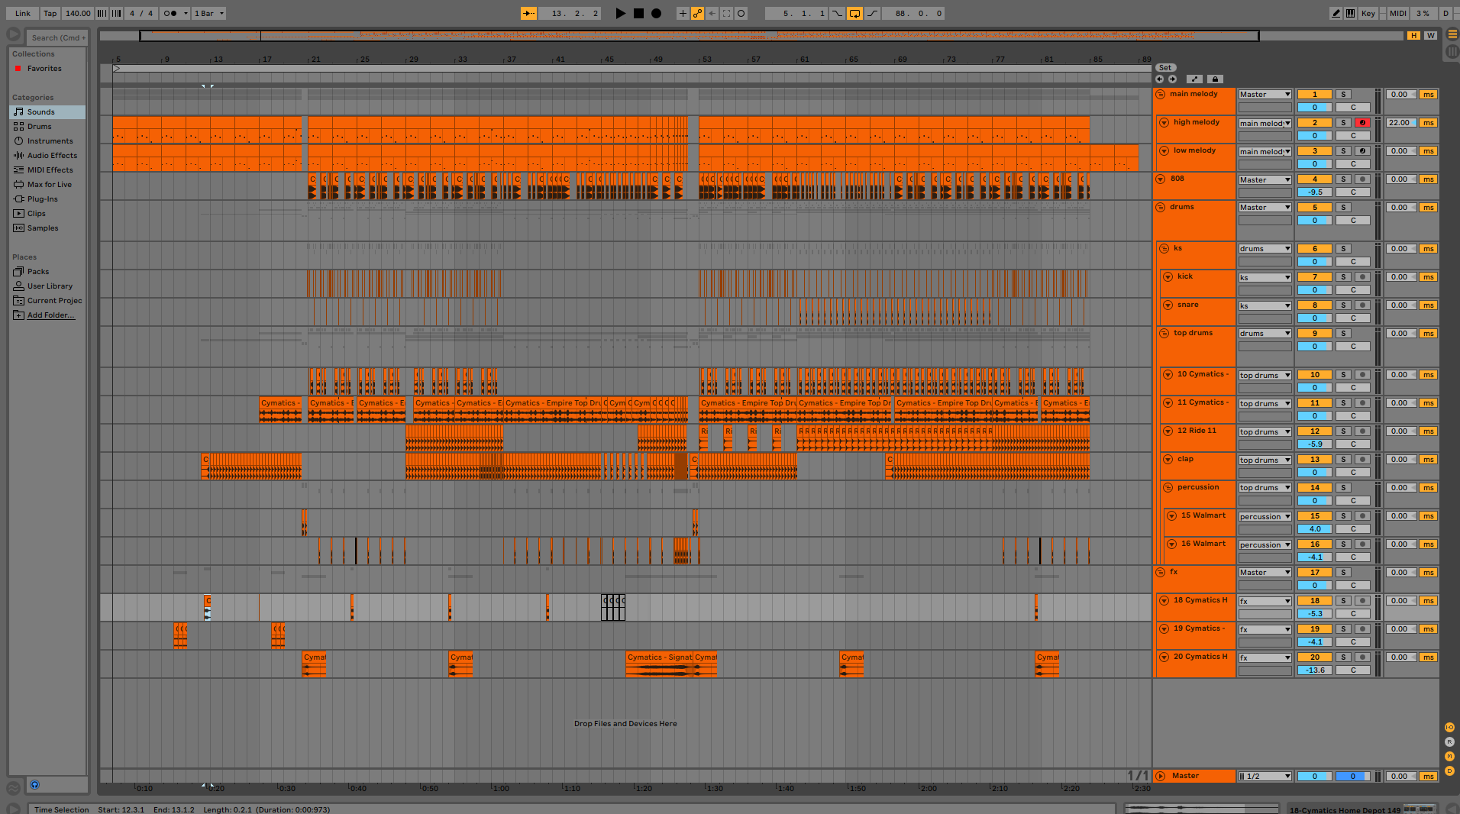Click the tempo field showing 140.00
The height and width of the screenshot is (814, 1460).
click(x=78, y=13)
